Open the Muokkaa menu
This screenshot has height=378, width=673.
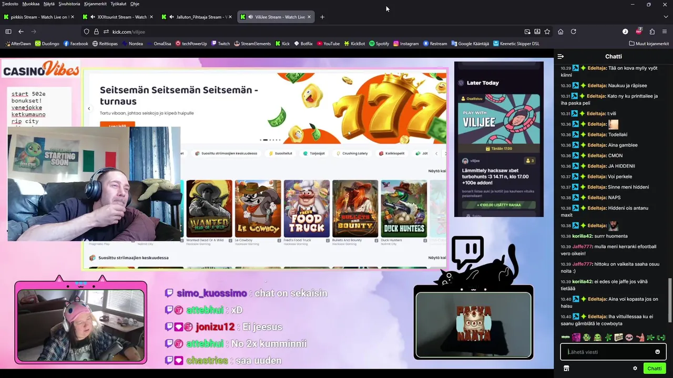pyautogui.click(x=31, y=4)
